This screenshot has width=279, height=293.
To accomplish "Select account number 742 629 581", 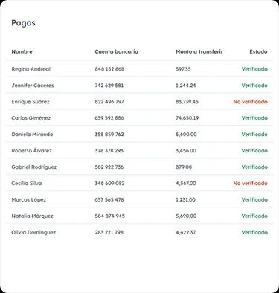I will click(x=109, y=86).
